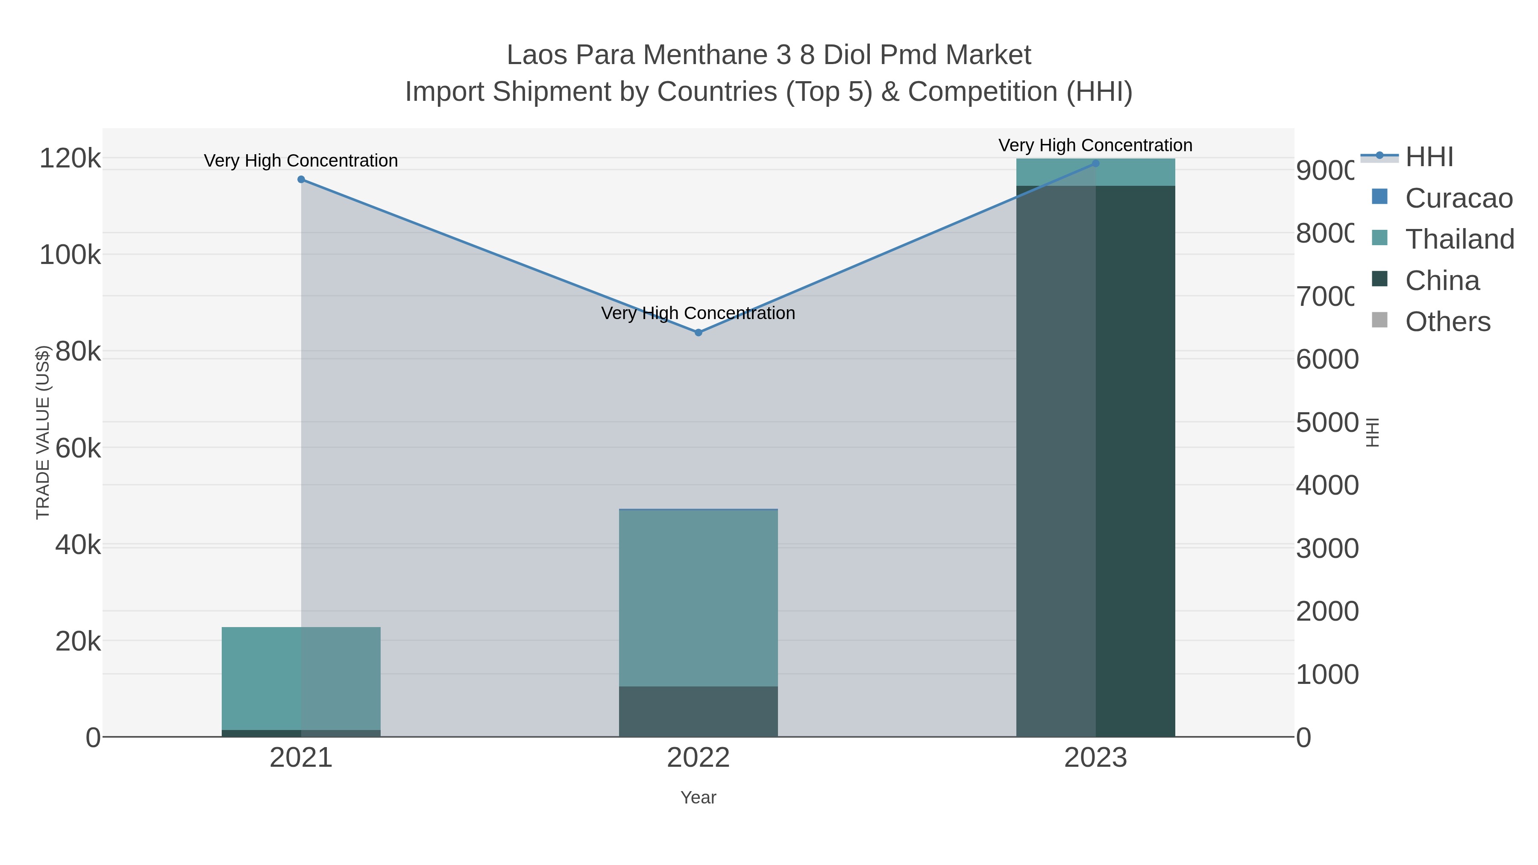Viewport: 1538px width, 865px height.
Task: Click the 60k left axis tick
Action: coord(78,449)
